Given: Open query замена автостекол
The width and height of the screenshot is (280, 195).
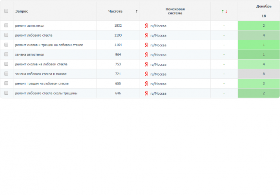Looking at the screenshot, I should point(29,54).
